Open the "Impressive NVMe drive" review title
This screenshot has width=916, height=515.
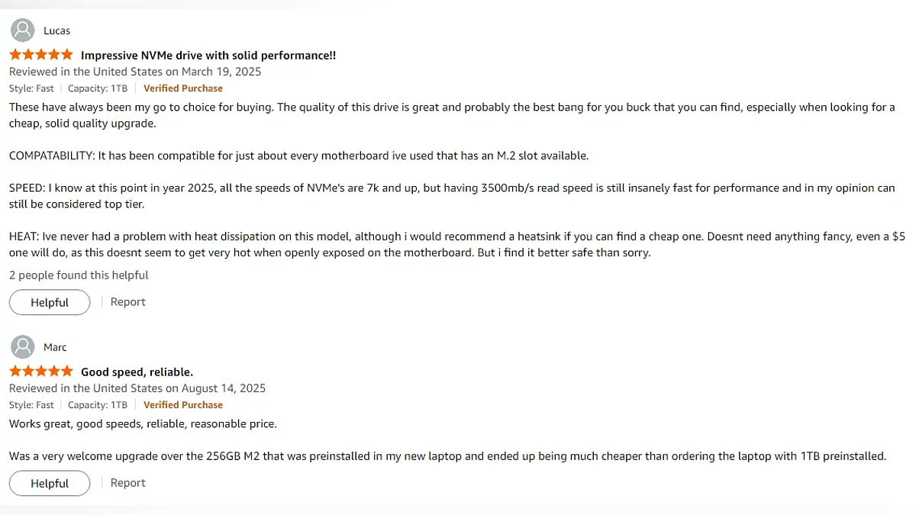208,55
